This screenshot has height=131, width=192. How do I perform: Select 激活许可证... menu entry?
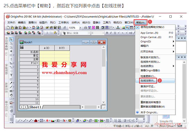pos(155,86)
